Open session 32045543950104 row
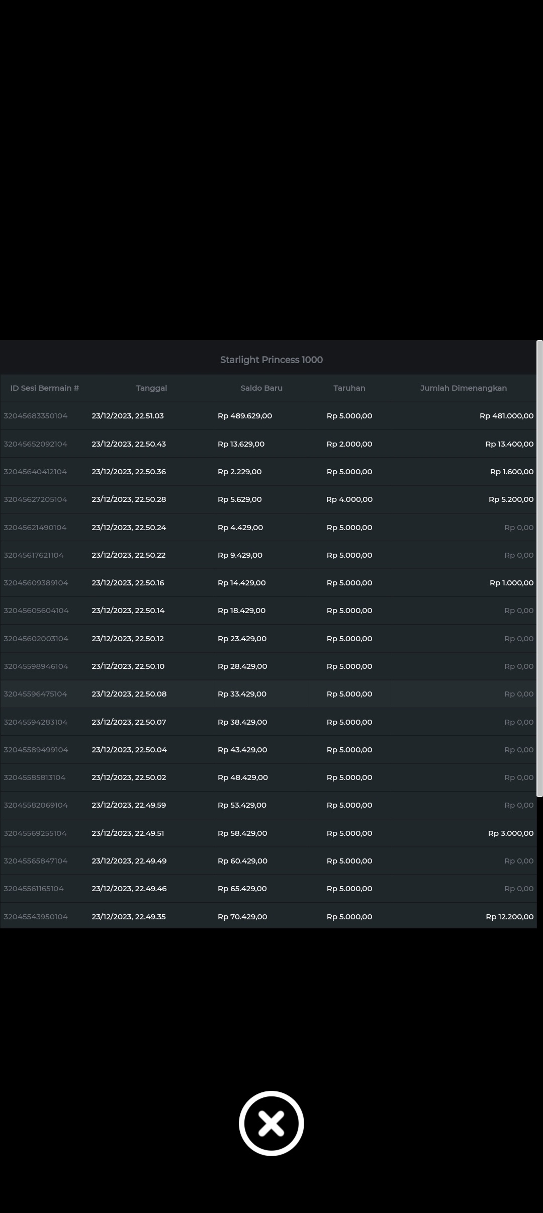 (36, 917)
